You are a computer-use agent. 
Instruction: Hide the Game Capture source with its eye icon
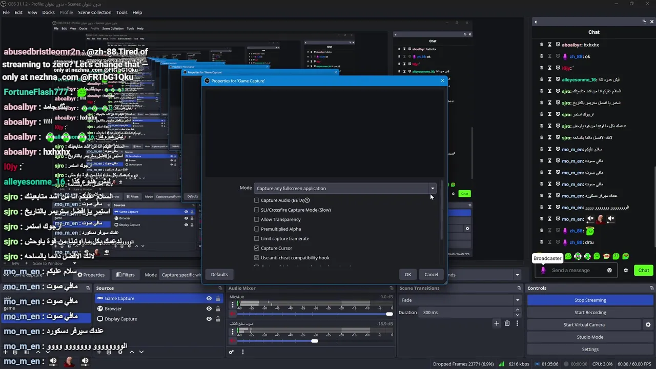[x=209, y=298]
